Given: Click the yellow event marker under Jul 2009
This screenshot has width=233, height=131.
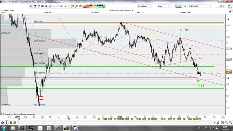Looking at the screenshot, I should [69, 119].
